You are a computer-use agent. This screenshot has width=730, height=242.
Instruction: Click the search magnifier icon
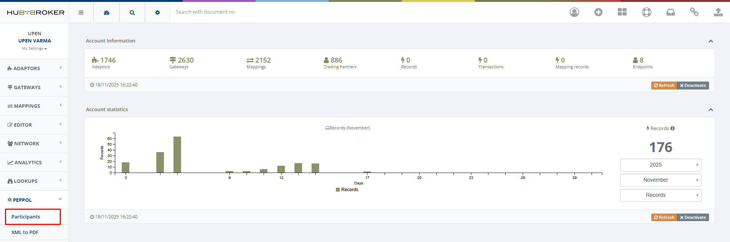coord(132,13)
